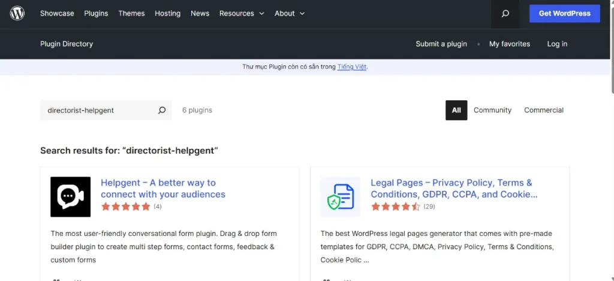The image size is (614, 281).
Task: Switch to Tiếng Việt language link
Action: point(351,67)
